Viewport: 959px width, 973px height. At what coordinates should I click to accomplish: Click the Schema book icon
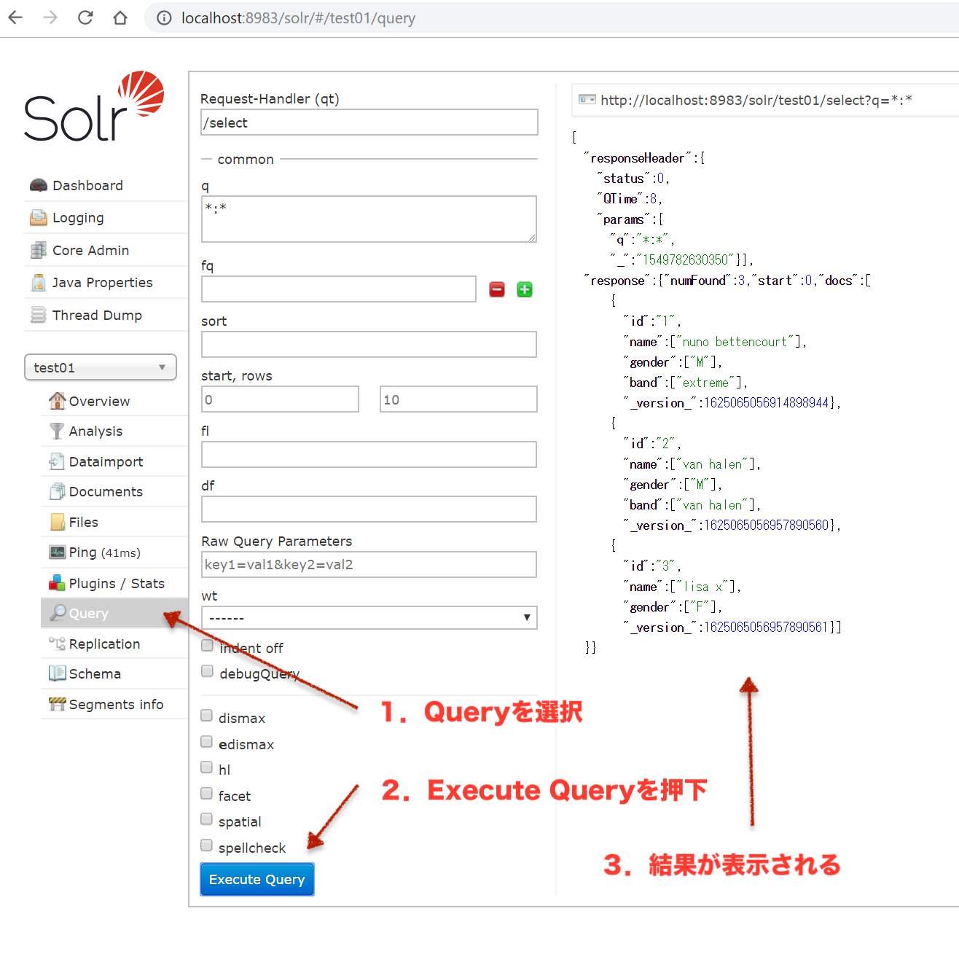(x=57, y=673)
